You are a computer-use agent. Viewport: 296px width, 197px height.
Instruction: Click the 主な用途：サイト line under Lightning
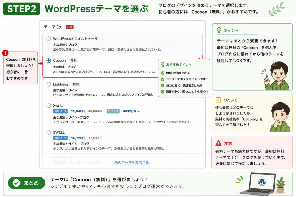click(x=65, y=90)
